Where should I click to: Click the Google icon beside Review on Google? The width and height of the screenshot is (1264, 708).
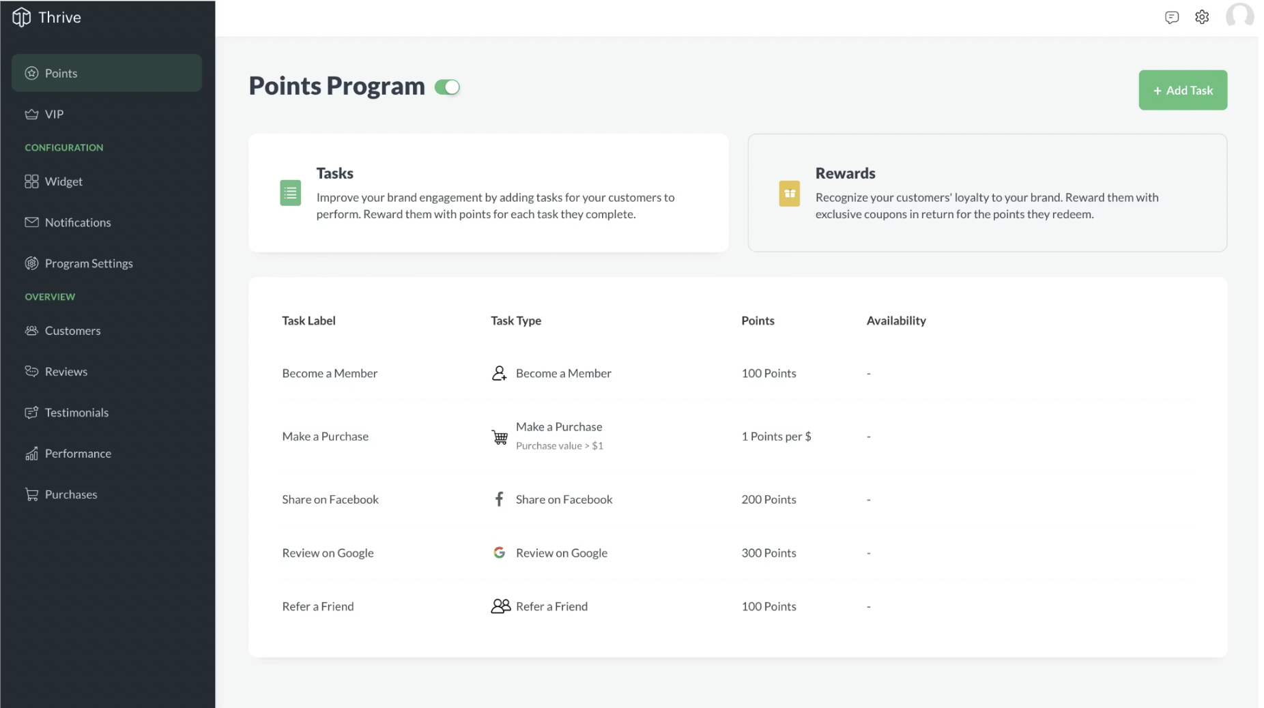point(499,552)
